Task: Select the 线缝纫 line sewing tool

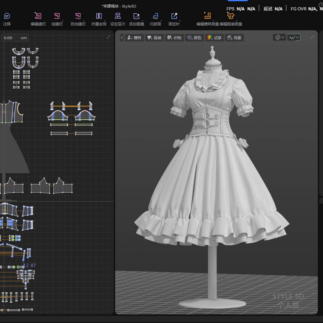Action: (57, 19)
